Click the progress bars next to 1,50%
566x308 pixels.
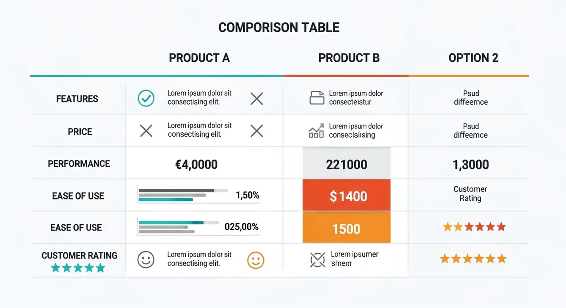(x=183, y=195)
